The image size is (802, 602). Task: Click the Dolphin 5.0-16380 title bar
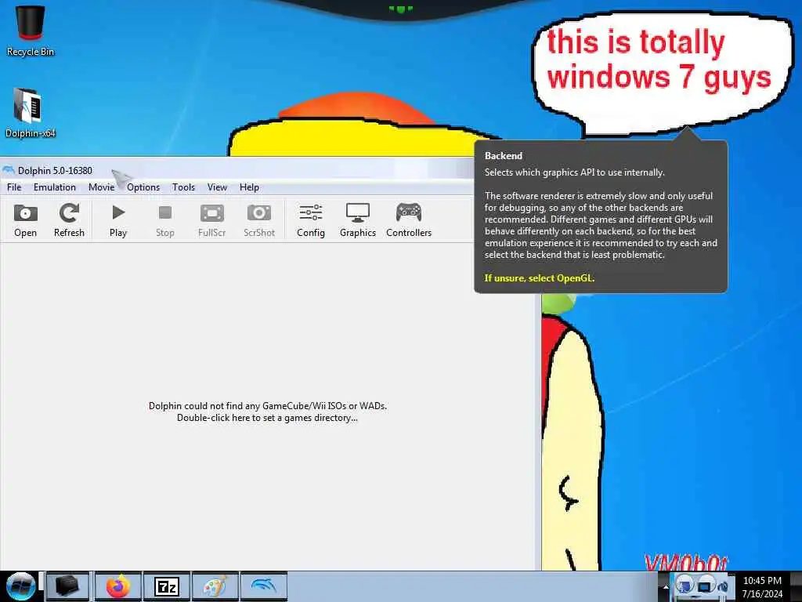coord(237,170)
